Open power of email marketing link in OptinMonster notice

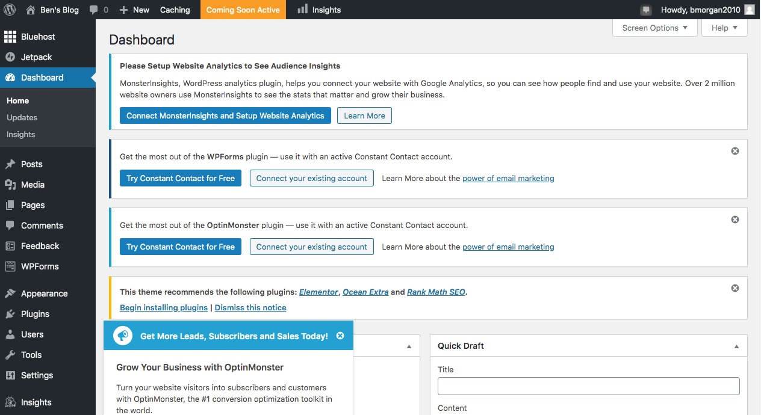click(x=508, y=247)
